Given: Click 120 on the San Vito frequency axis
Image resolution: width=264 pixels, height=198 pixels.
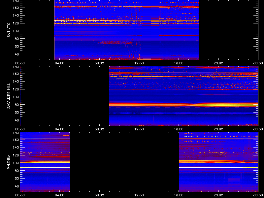Looking at the screenshot, I should click(16, 23).
